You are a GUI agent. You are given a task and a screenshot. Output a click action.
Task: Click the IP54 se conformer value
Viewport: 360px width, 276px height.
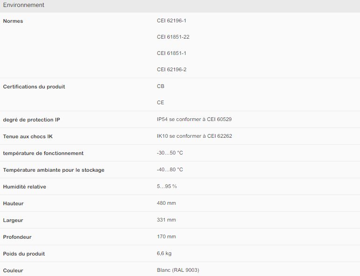(x=194, y=119)
